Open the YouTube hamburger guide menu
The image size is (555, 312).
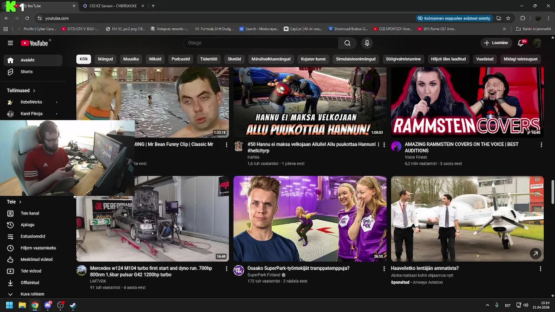10,43
